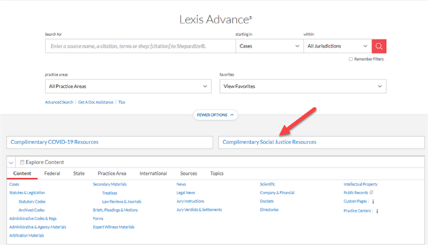428x245 pixels.
Task: Open Complimentary COVID-19 Resources link
Action: click(x=54, y=142)
